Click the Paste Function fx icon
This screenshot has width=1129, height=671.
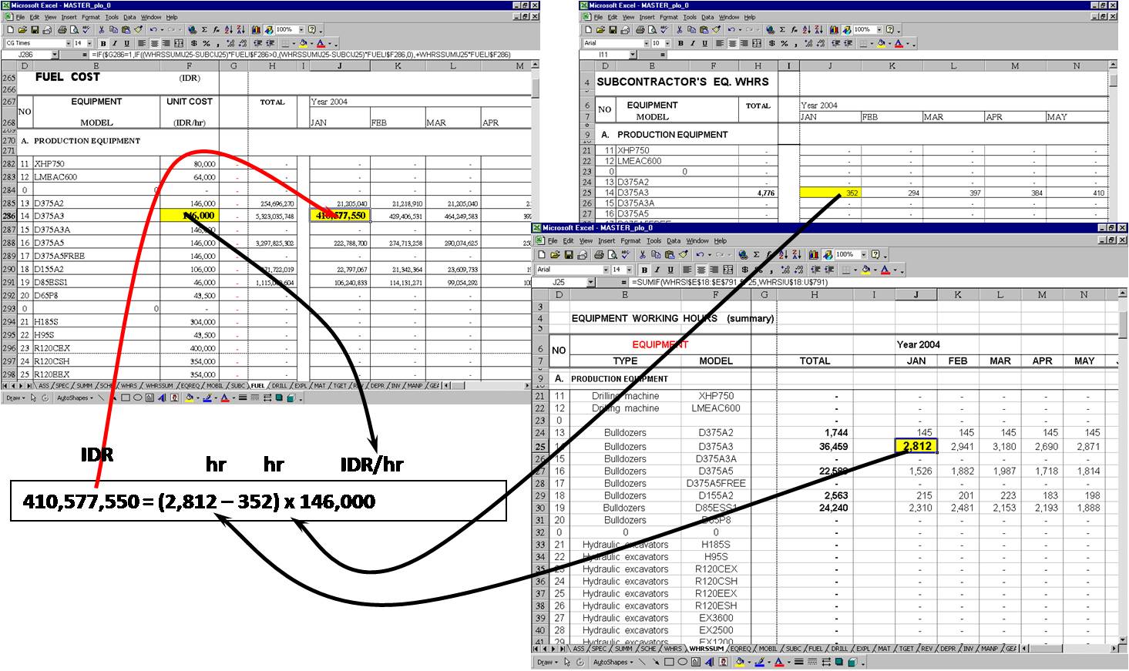(216, 31)
